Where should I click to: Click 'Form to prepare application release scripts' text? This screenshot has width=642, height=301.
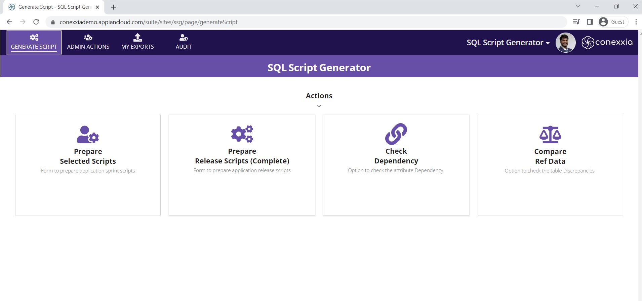pyautogui.click(x=242, y=170)
